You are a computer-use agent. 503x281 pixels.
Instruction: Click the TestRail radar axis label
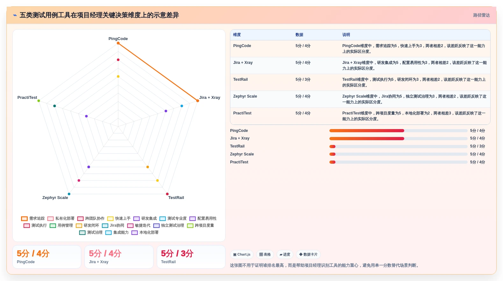point(176,197)
